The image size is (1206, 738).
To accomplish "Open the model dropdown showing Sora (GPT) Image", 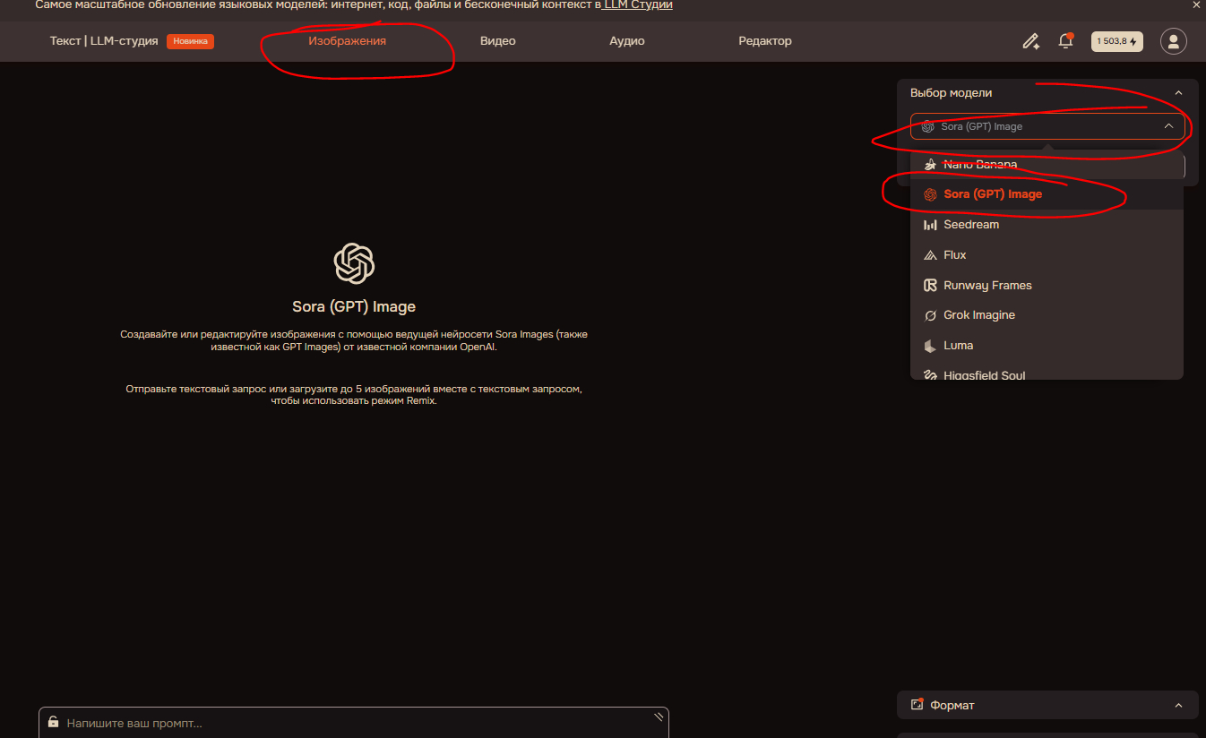I will [1047, 126].
